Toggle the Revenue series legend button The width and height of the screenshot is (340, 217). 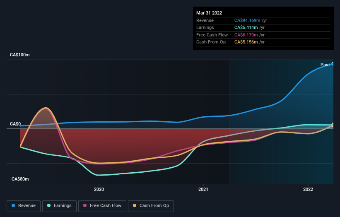click(x=24, y=206)
